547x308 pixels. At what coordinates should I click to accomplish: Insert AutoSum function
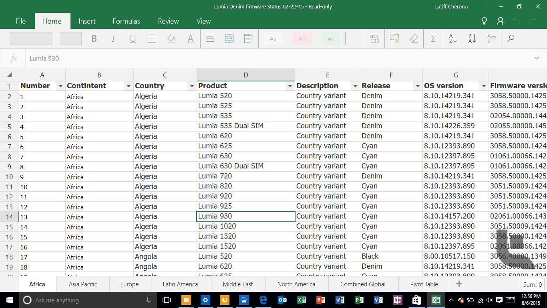click(x=433, y=38)
